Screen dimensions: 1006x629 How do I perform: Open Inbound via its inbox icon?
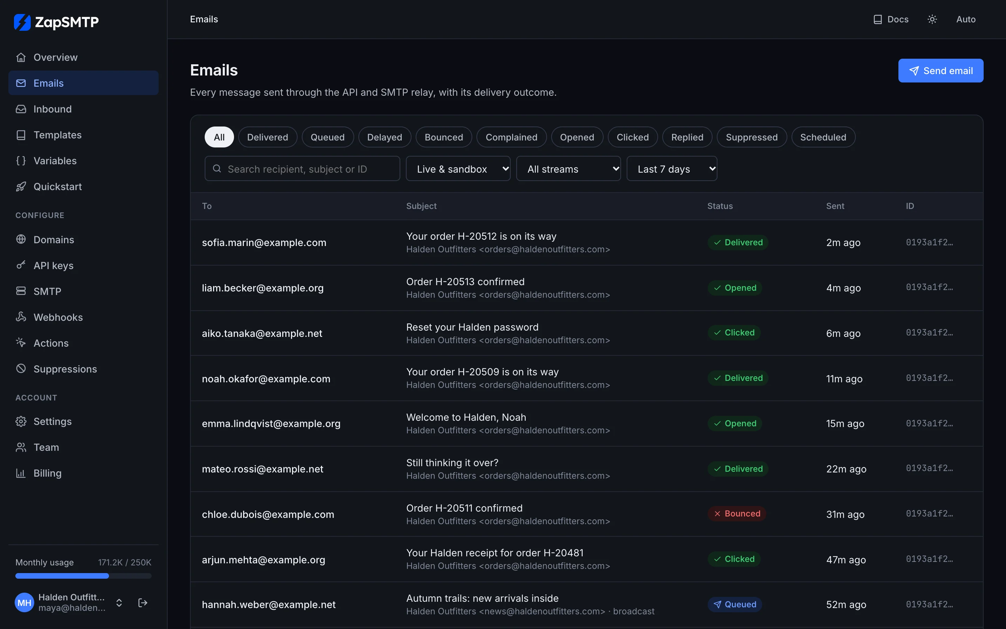pyautogui.click(x=21, y=109)
